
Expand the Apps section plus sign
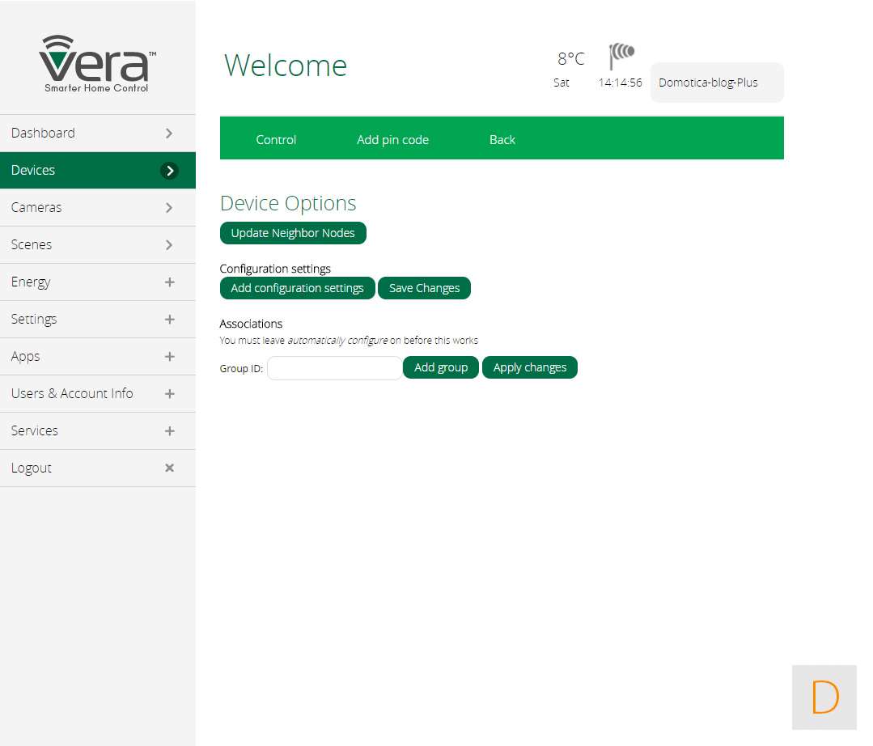pyautogui.click(x=169, y=356)
